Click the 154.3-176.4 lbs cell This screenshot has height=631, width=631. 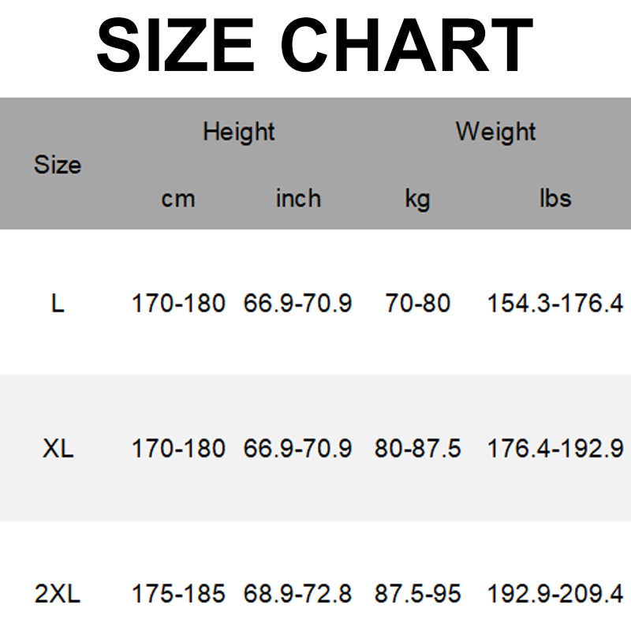pyautogui.click(x=555, y=303)
